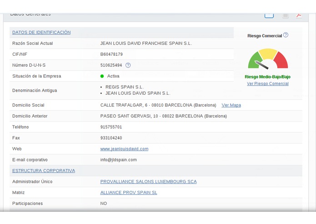Open the DATOS DE IDENTIFICACIÓN section link
316x224 pixels.
41,32
